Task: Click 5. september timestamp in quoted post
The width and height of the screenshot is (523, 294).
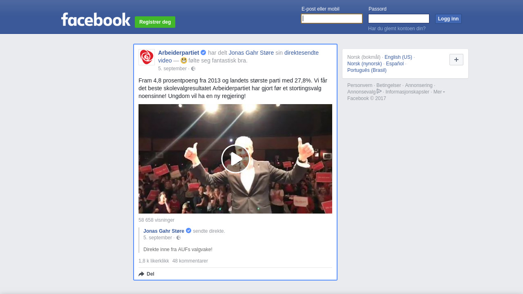Action: click(158, 238)
